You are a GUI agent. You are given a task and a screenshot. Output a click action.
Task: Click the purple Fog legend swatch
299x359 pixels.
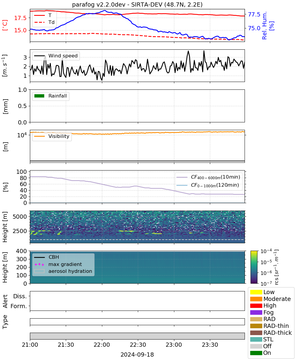(x=256, y=312)
